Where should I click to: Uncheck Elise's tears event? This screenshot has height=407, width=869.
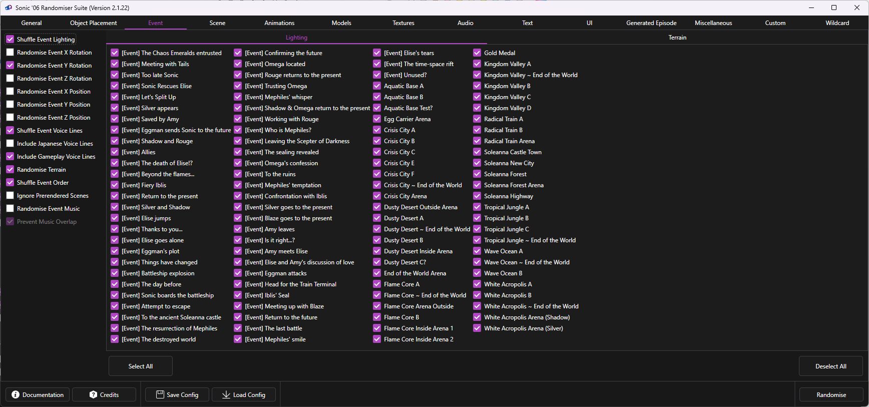(x=377, y=53)
